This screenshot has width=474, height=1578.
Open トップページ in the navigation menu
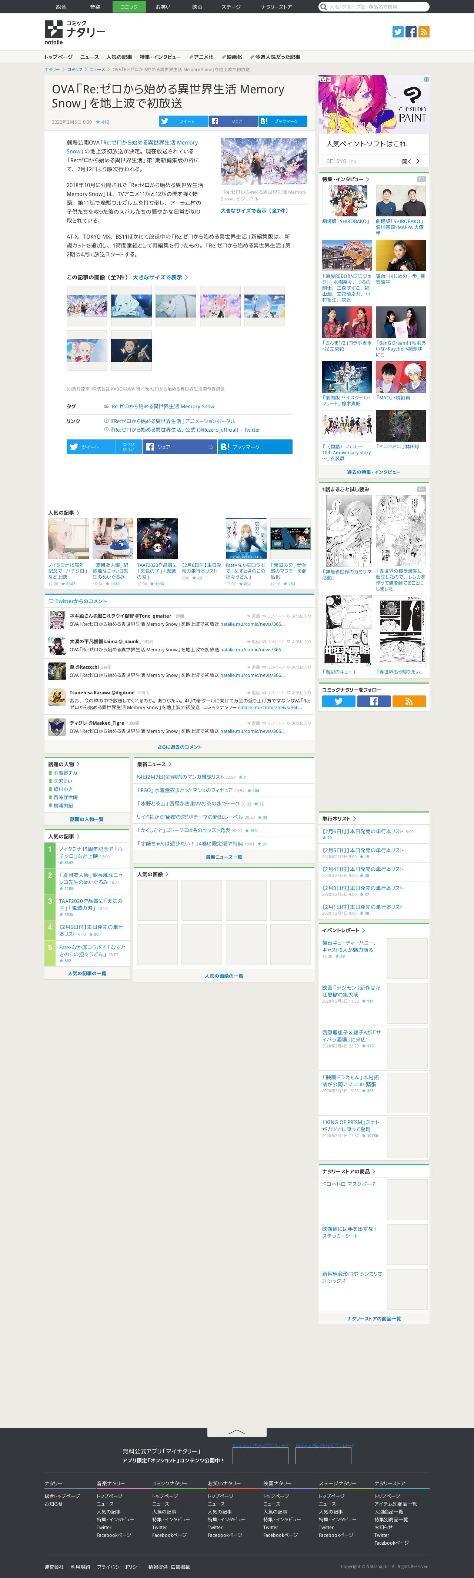tap(58, 57)
